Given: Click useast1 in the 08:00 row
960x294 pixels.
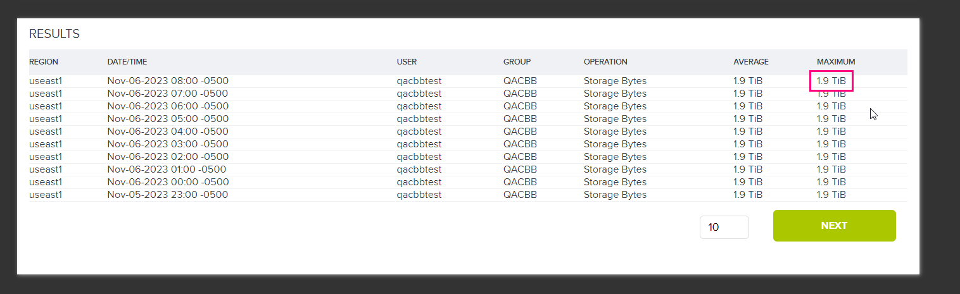Looking at the screenshot, I should (46, 81).
